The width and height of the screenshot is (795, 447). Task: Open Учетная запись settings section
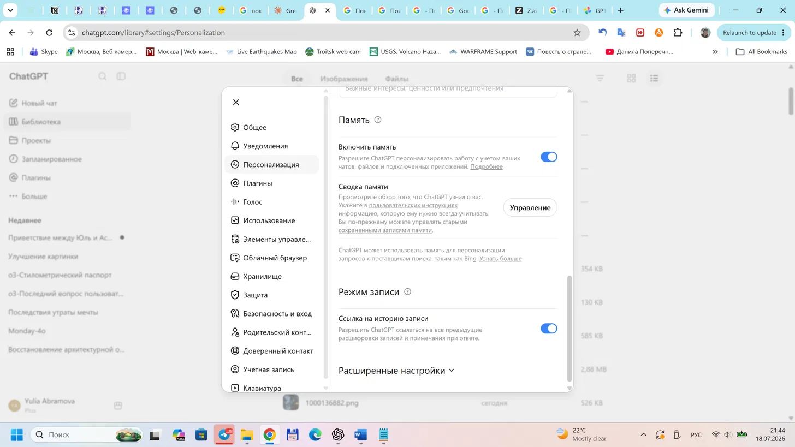point(271,369)
